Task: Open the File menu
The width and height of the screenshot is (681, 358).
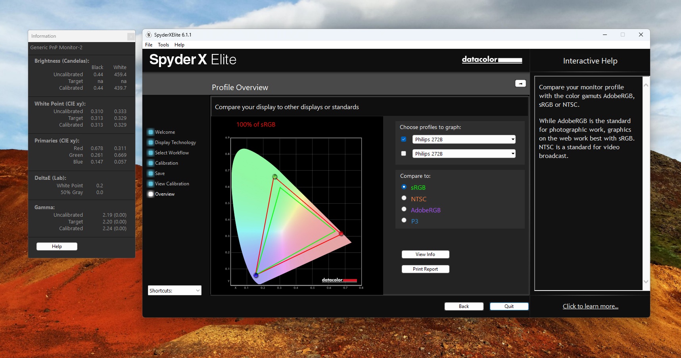Action: (149, 45)
